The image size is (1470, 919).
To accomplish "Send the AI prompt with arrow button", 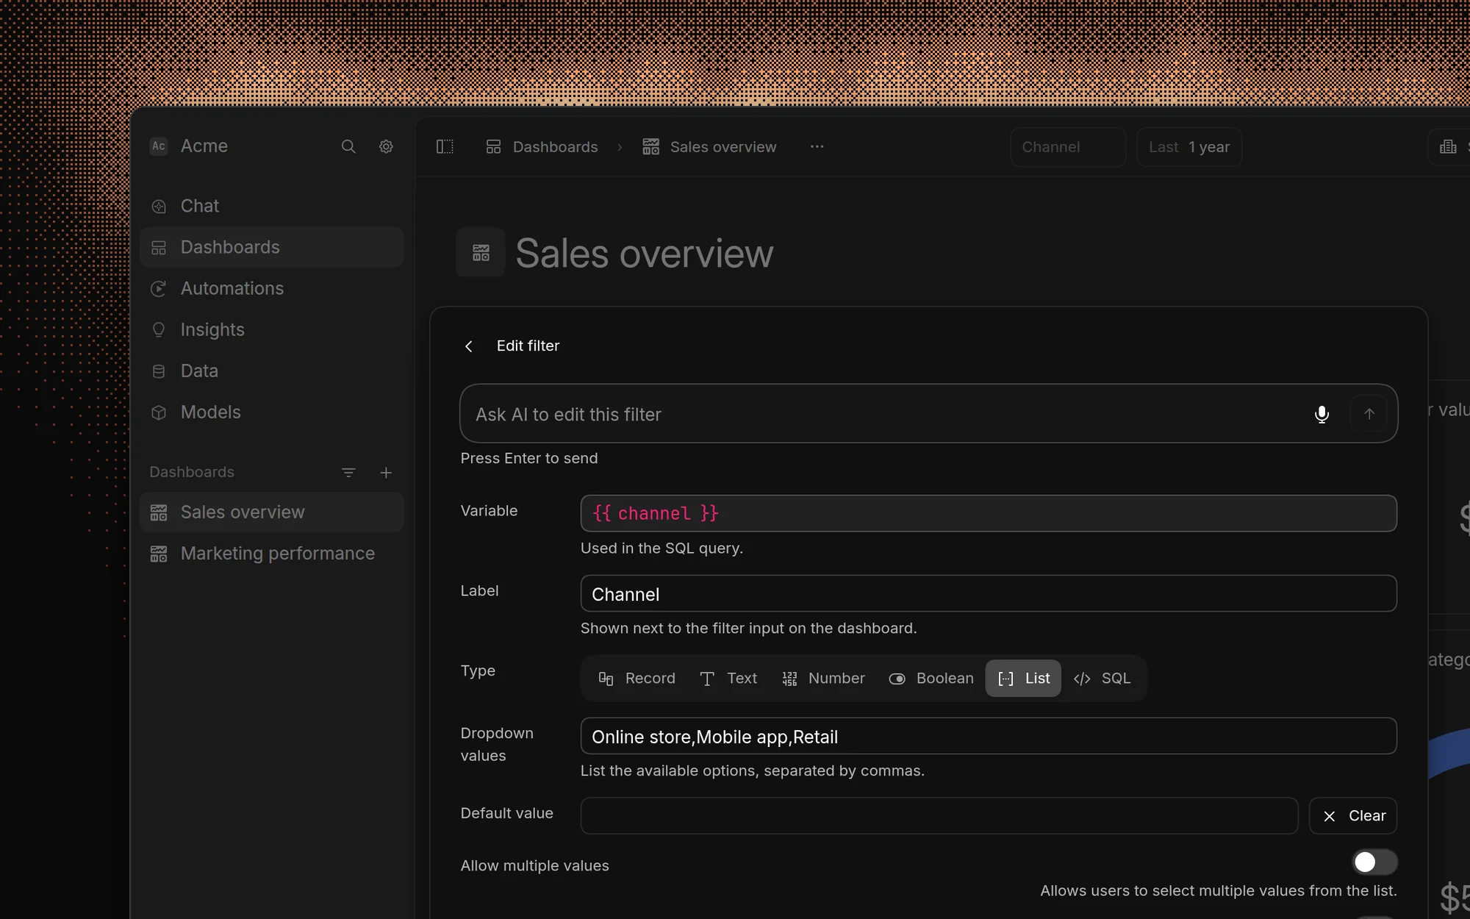I will 1369,414.
